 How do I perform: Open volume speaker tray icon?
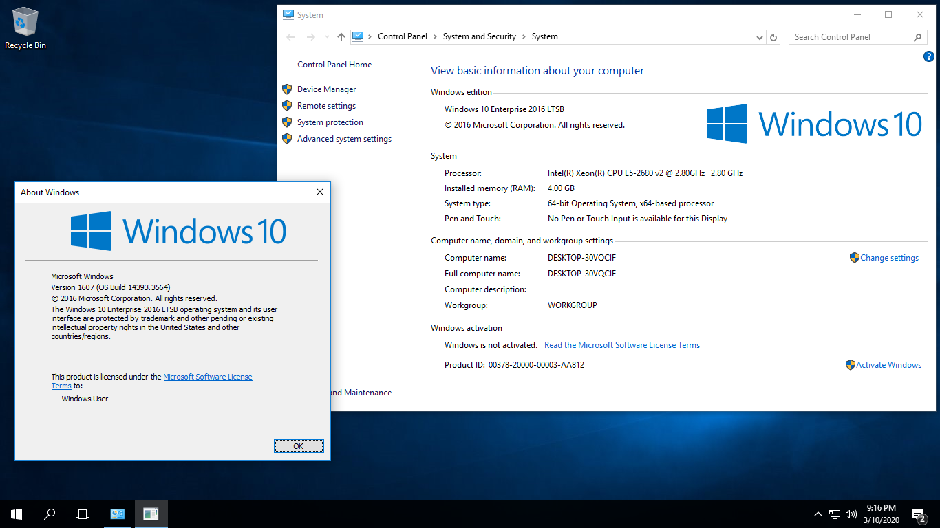851,514
